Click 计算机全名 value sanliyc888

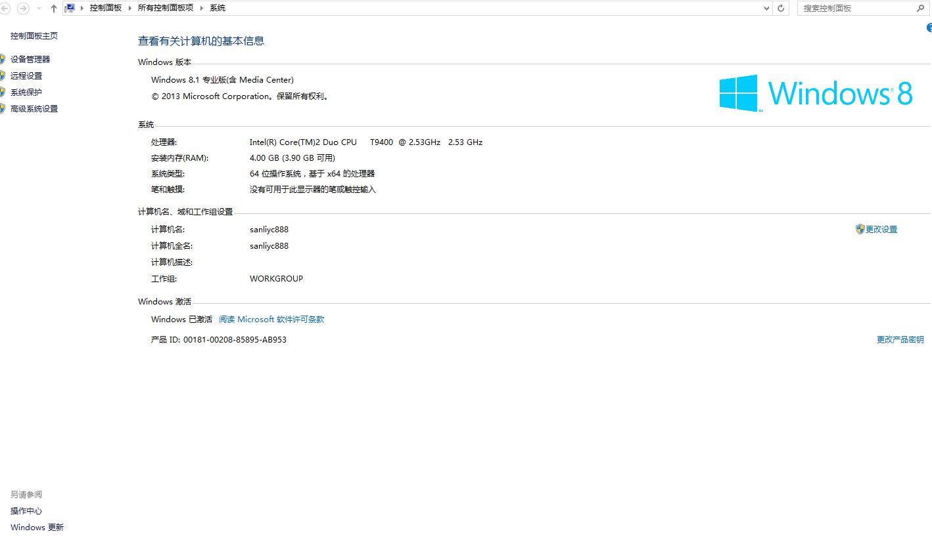point(269,246)
